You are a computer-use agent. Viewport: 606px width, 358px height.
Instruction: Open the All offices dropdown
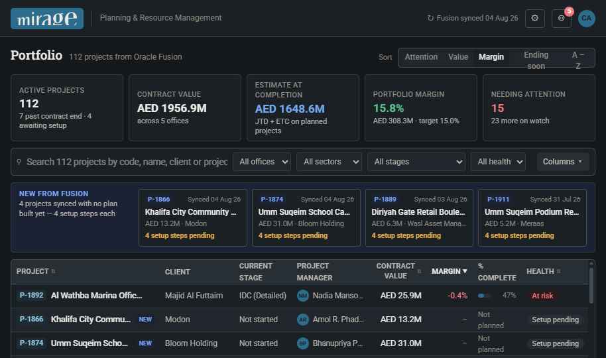coord(262,162)
